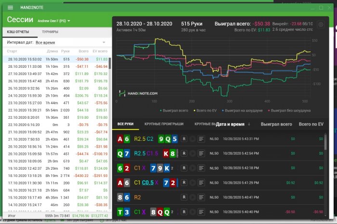Play the hand from 5:40:41 PM
The width and height of the screenshot is (337, 224).
193,198
